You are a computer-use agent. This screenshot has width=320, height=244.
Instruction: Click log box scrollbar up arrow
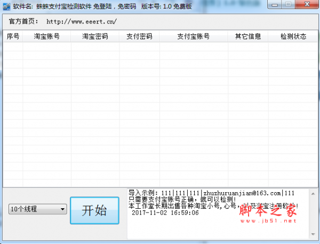pyautogui.click(x=313, y=193)
